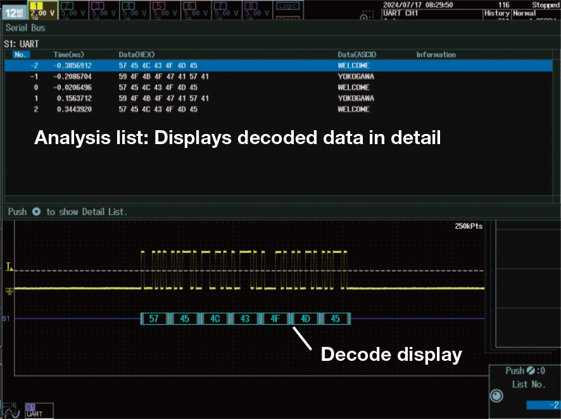Select the S1: UART tab header

pyautogui.click(x=20, y=44)
